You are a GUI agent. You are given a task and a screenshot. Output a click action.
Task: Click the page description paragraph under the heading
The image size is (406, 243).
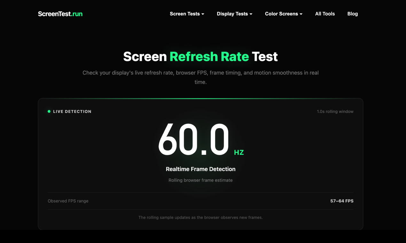pyautogui.click(x=200, y=77)
